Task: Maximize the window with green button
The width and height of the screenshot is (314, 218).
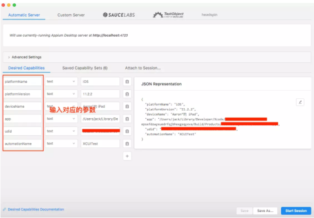Action: [14, 5]
